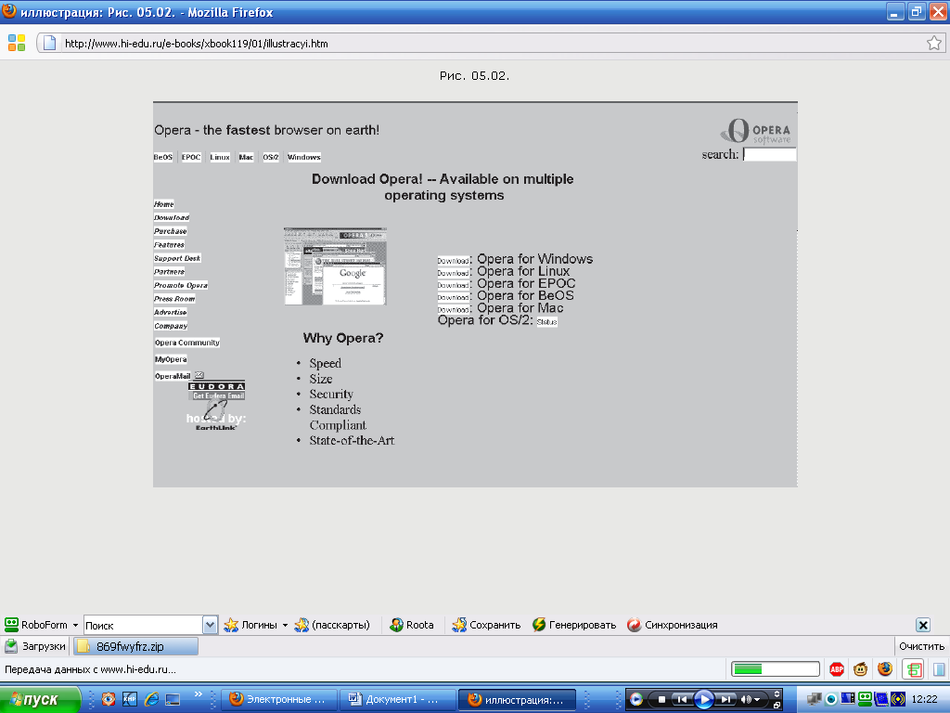Click the yellow-ring speaker icon in tray
Viewport: 950px width, 713px height.
point(898,699)
